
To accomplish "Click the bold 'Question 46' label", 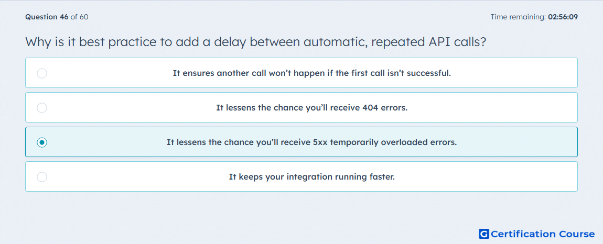I will tap(47, 17).
